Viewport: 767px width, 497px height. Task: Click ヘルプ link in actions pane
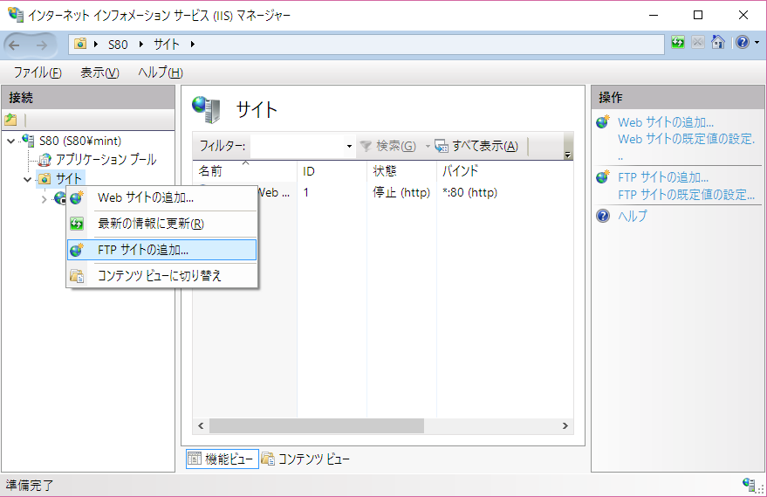click(632, 216)
